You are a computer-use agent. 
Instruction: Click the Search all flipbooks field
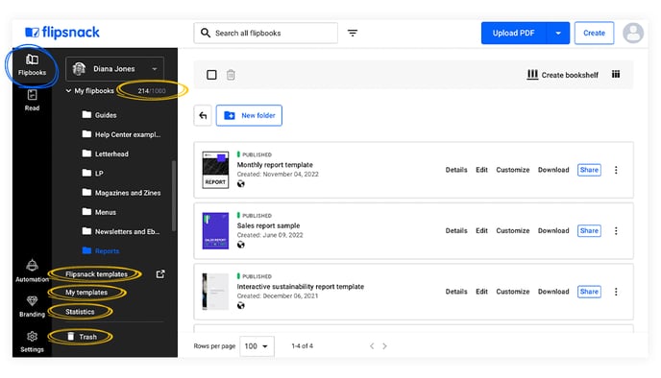(265, 33)
